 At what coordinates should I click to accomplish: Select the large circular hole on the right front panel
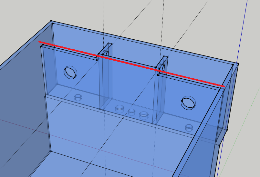click(x=188, y=103)
